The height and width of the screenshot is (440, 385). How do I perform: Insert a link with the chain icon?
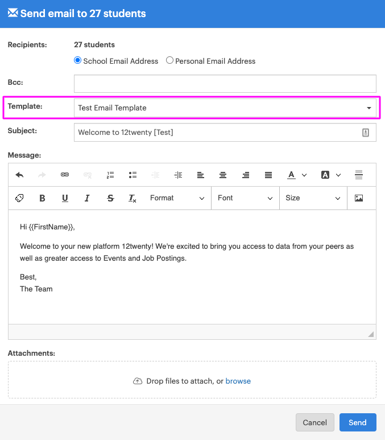[x=65, y=175]
